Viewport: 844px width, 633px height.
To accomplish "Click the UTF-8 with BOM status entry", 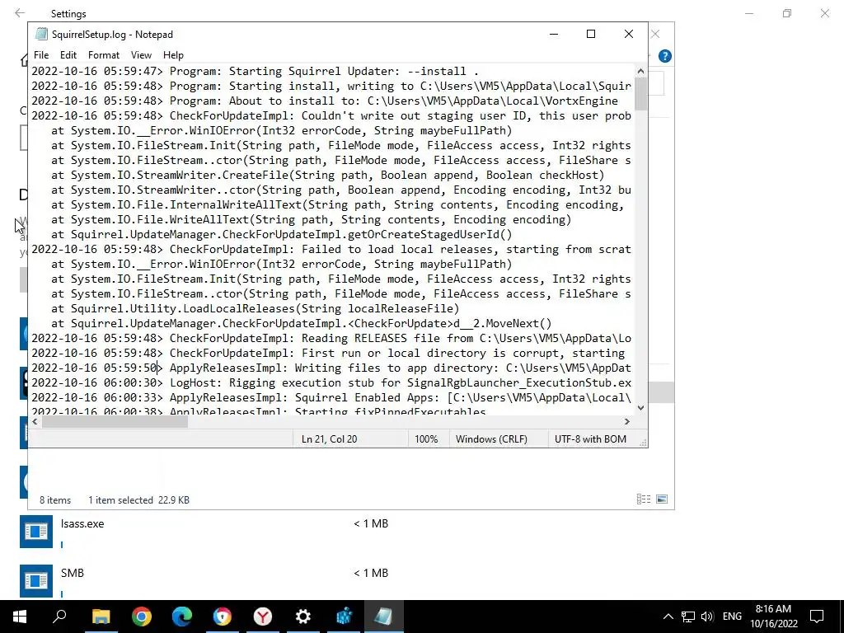I will pyautogui.click(x=590, y=438).
